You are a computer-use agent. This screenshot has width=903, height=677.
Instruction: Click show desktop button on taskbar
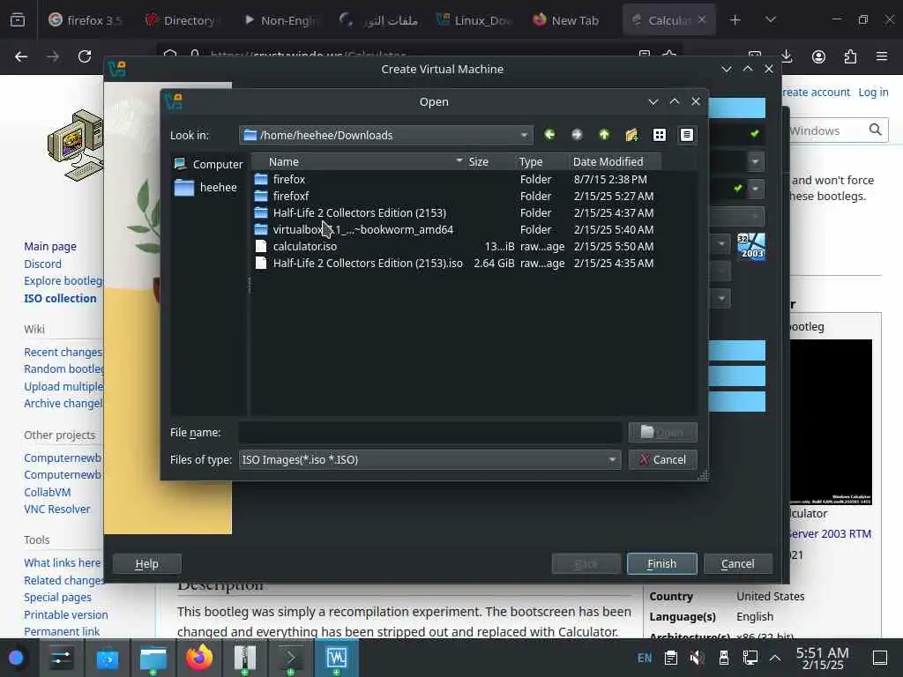tap(880, 658)
